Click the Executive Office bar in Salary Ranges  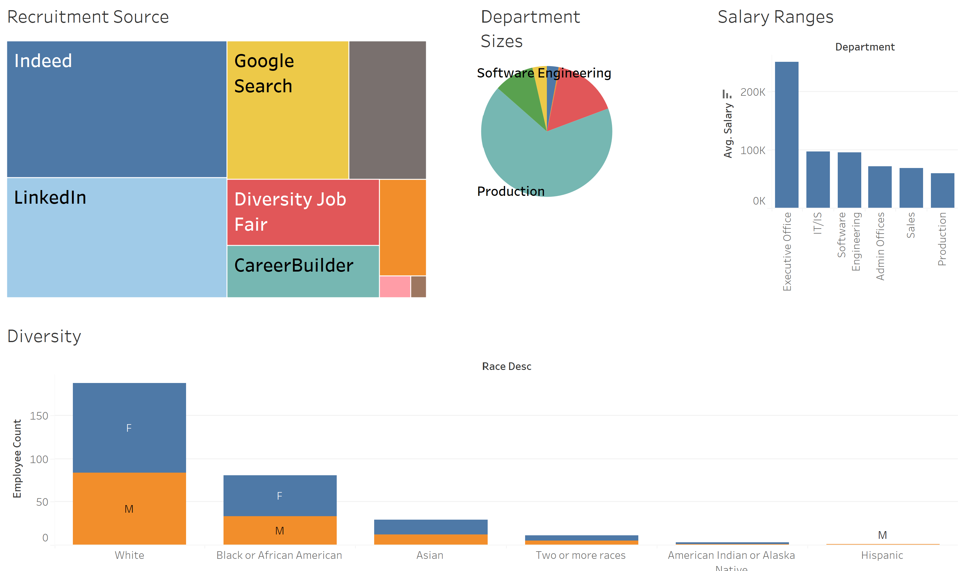coord(787,135)
